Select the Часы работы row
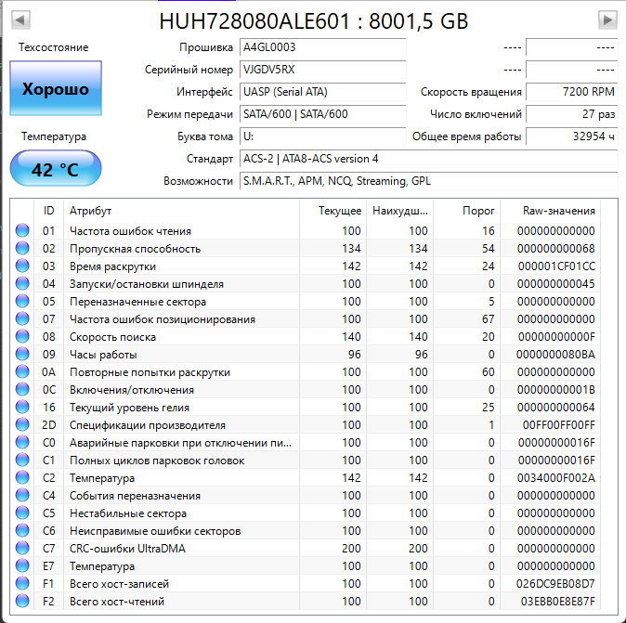The image size is (626, 623). click(x=306, y=354)
